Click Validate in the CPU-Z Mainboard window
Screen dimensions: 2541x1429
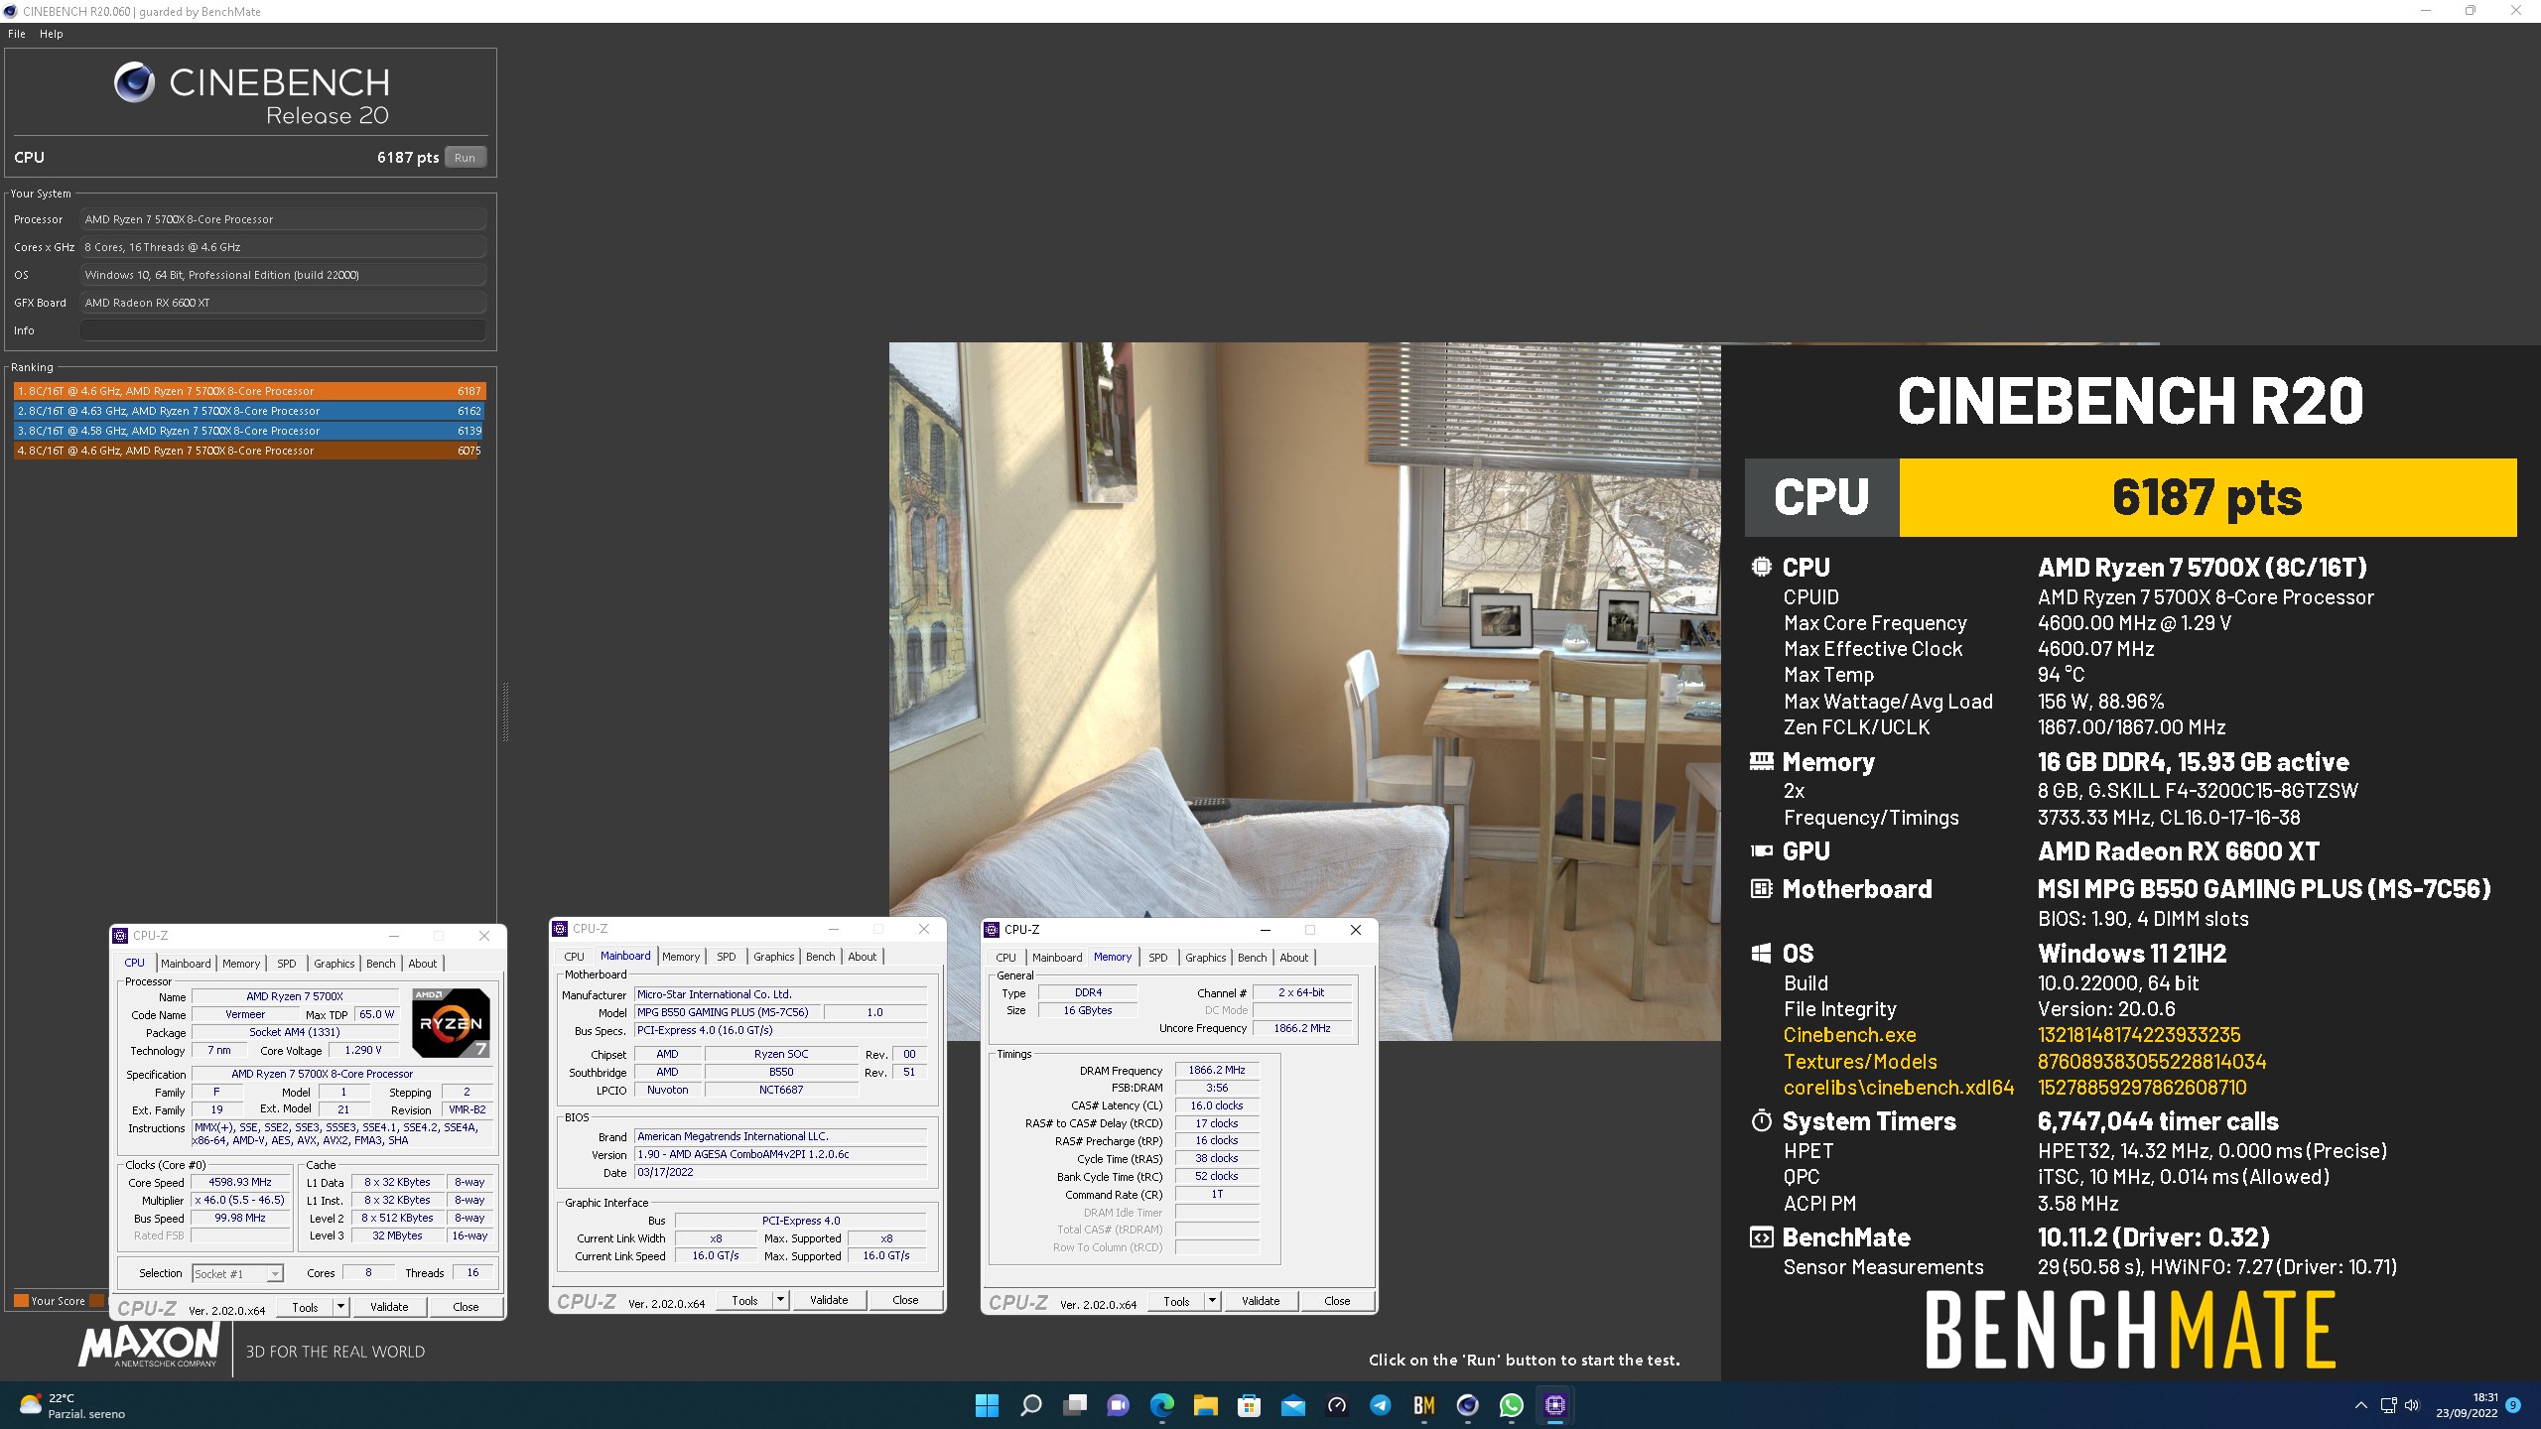point(829,1300)
